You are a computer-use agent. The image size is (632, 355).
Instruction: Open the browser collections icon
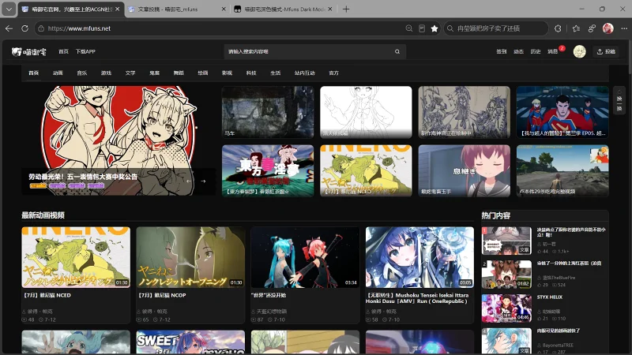[x=592, y=28]
